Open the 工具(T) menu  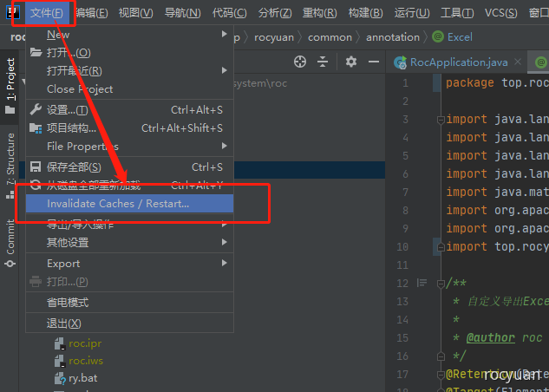point(457,13)
